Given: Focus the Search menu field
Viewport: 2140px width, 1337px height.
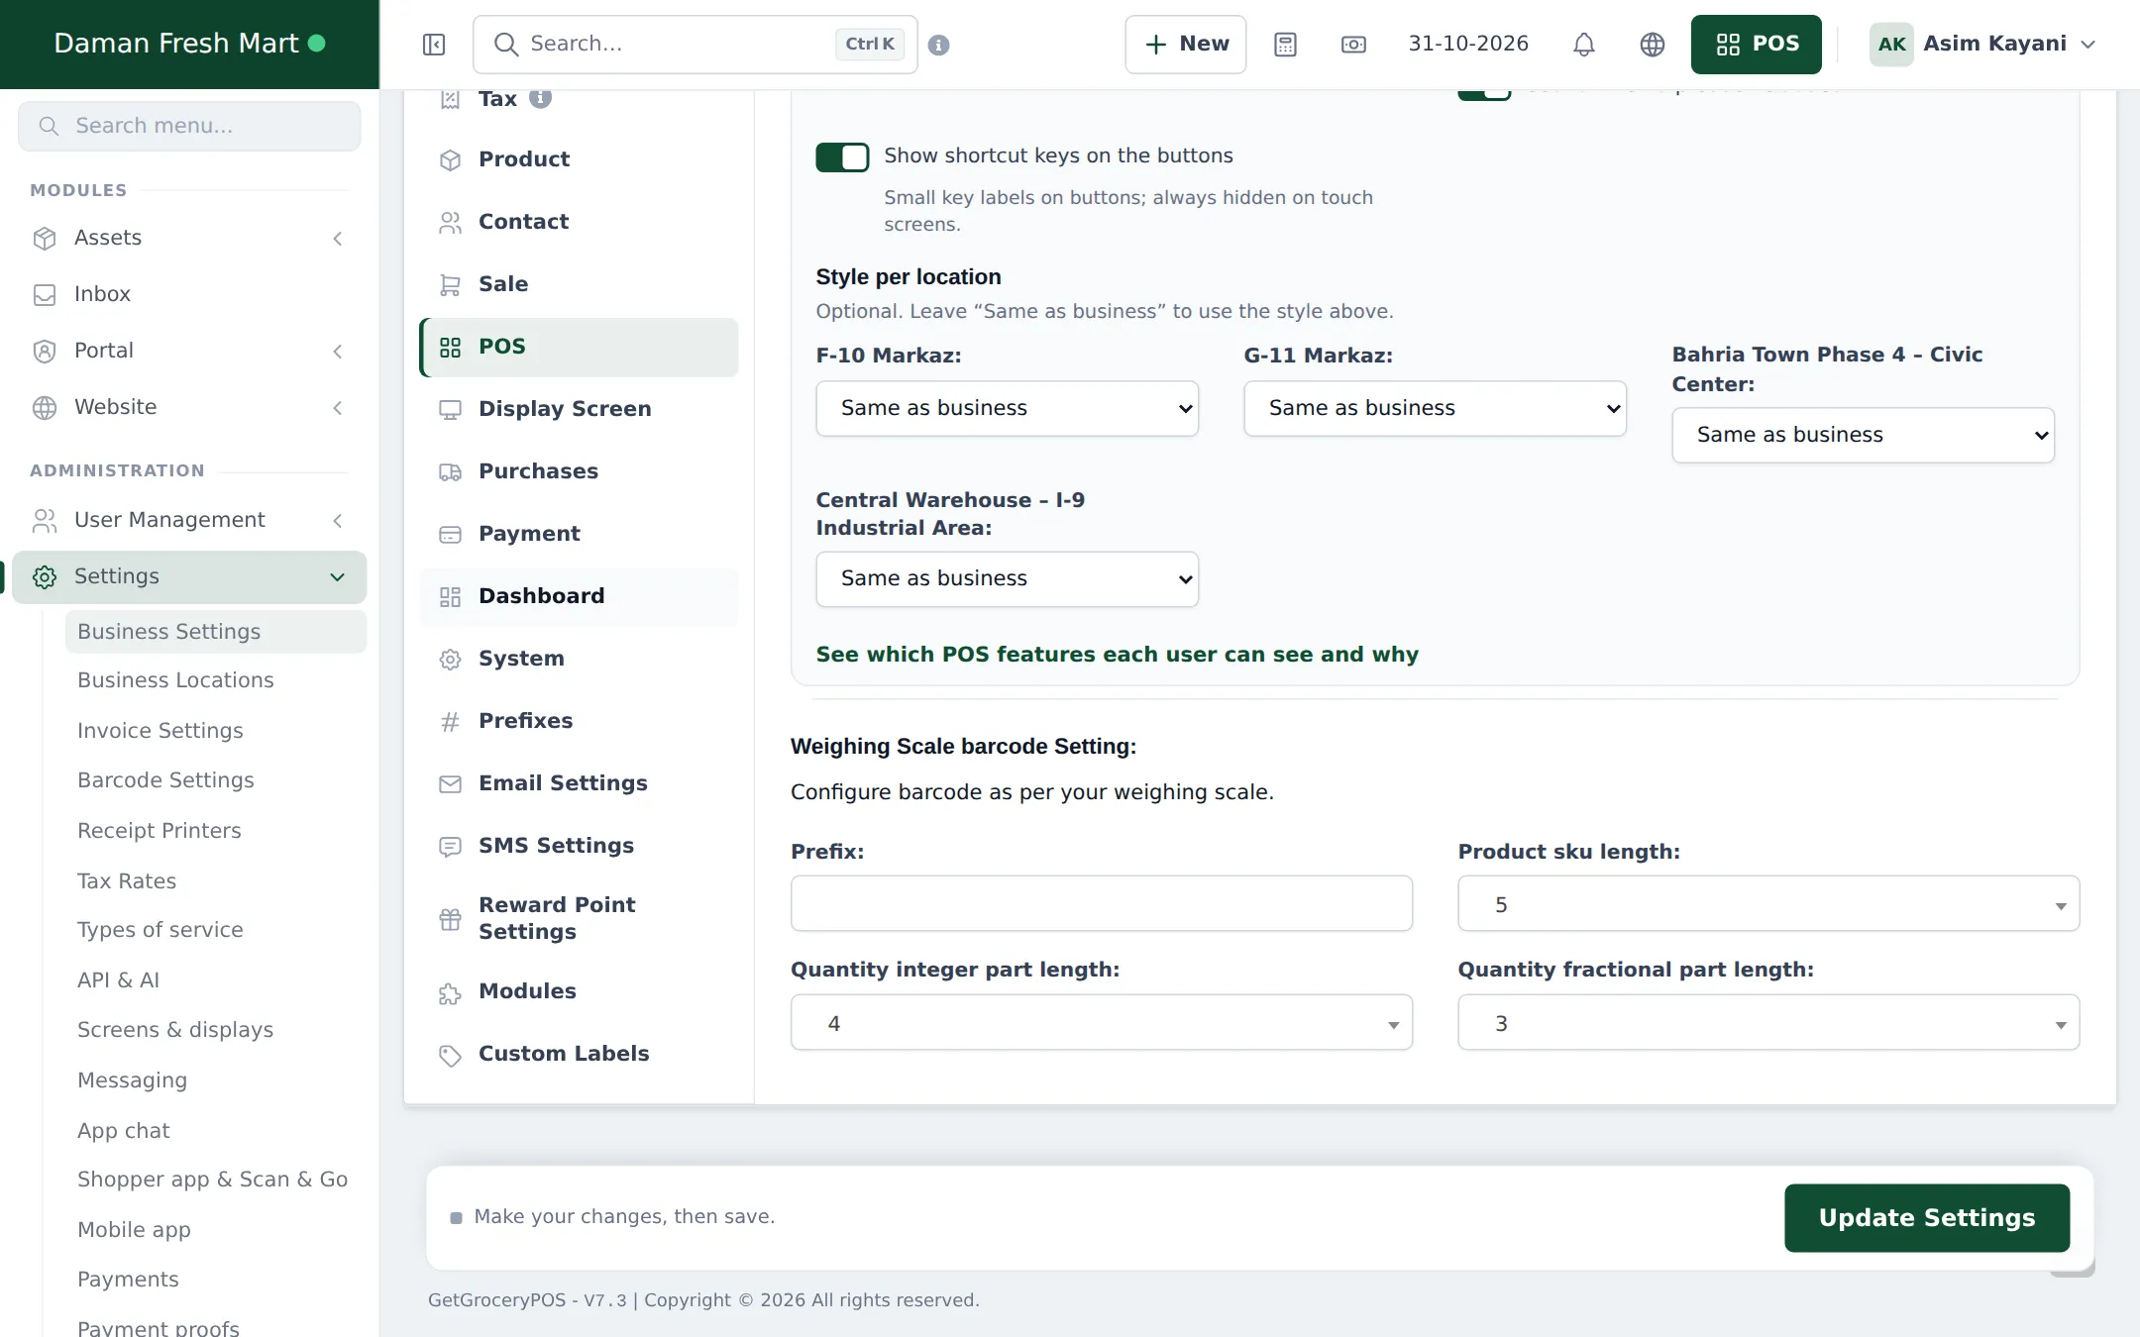Looking at the screenshot, I should [x=189, y=126].
